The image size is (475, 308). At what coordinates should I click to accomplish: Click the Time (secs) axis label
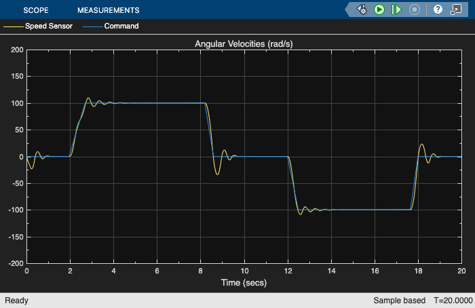(x=244, y=283)
